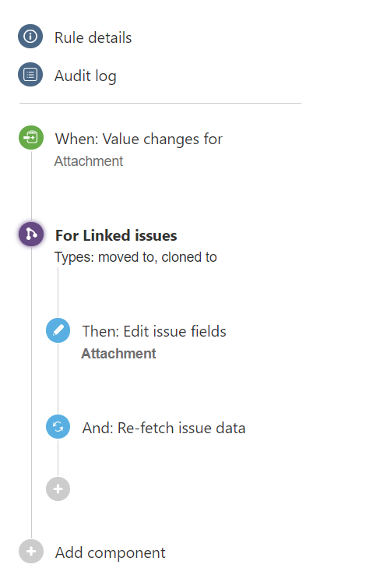
Task: Open Rule details
Action: click(x=93, y=37)
